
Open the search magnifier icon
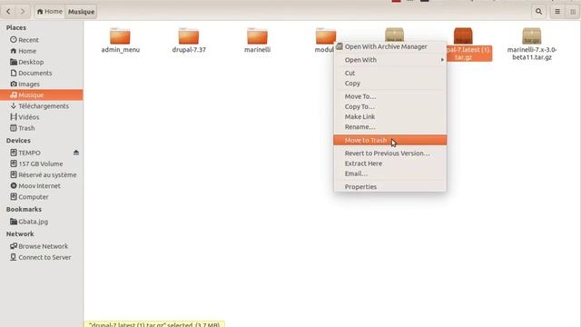tap(538, 12)
